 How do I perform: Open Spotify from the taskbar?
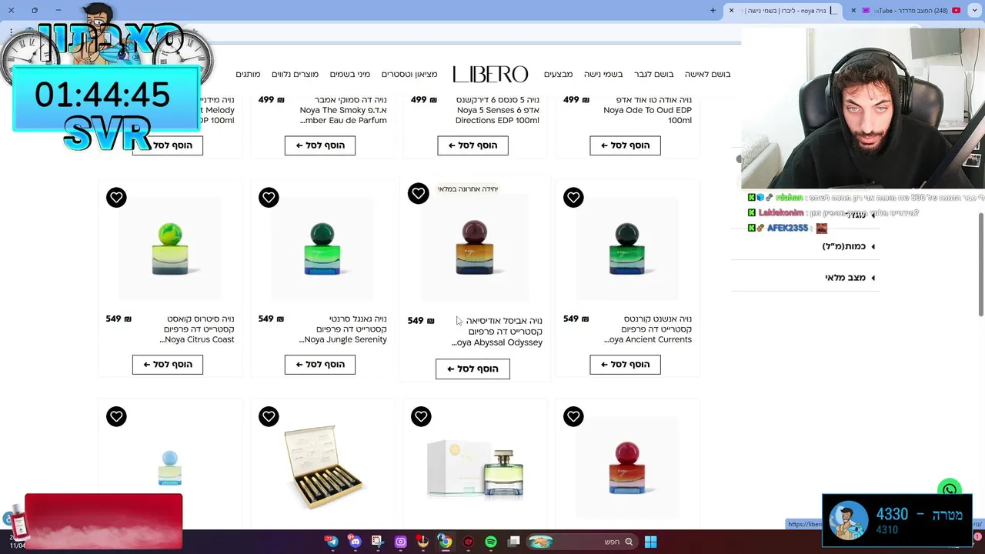pyautogui.click(x=491, y=542)
